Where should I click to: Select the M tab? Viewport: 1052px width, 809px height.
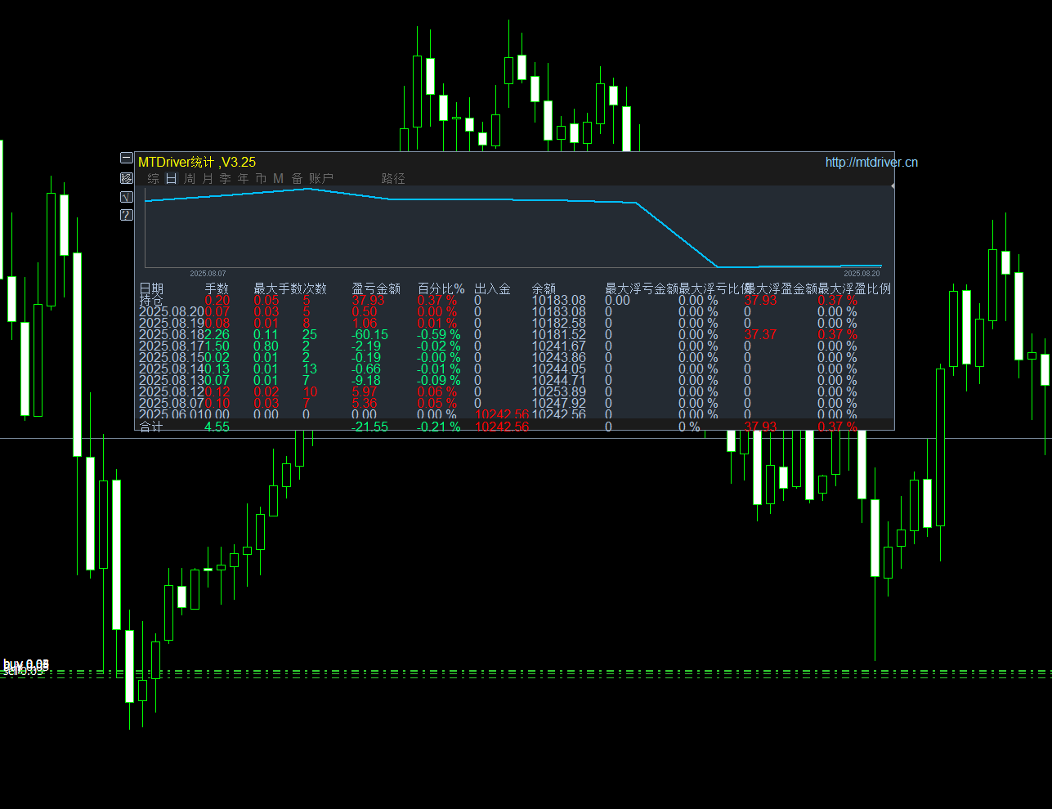tap(279, 178)
